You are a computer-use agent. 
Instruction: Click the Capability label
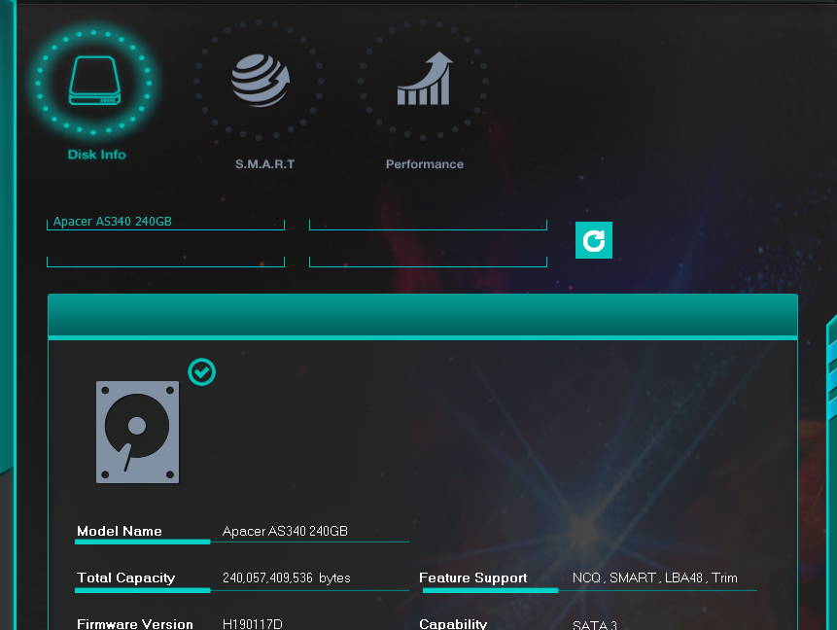453,623
